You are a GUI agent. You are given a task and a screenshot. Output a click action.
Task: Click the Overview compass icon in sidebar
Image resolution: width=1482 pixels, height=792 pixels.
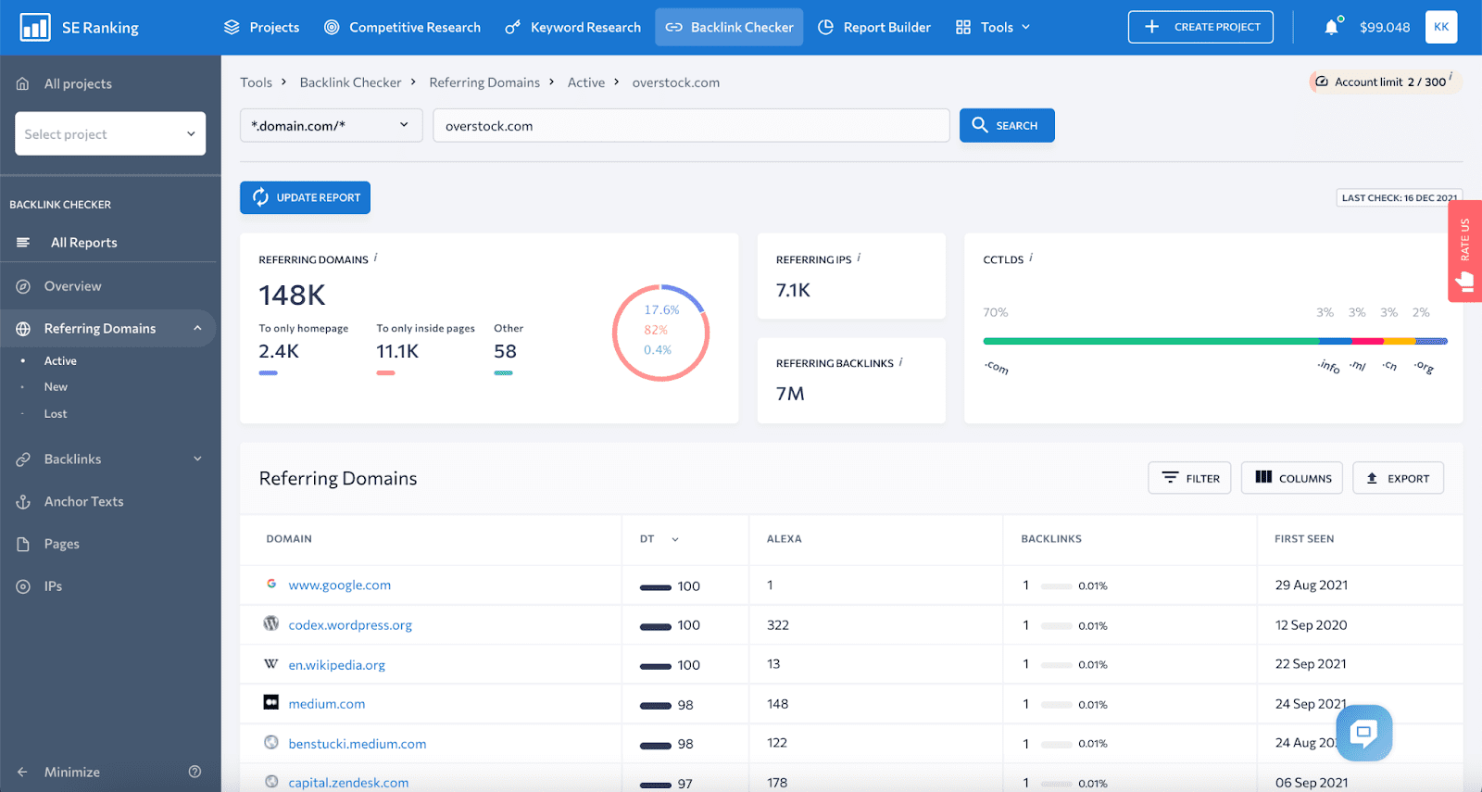click(23, 286)
